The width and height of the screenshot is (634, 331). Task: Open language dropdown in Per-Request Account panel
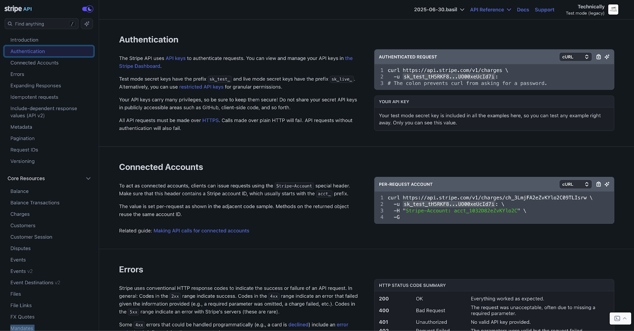[575, 184]
